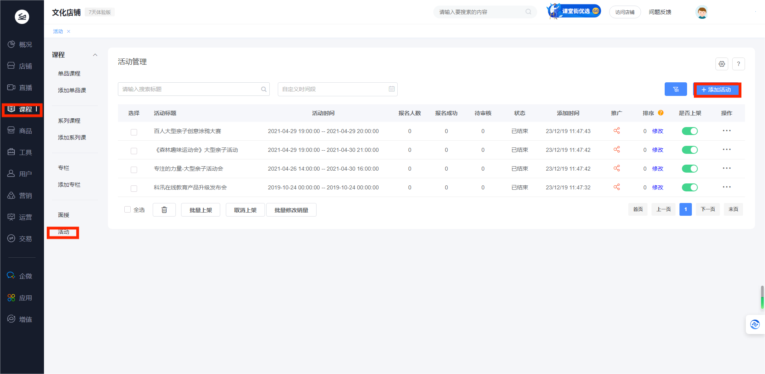765x374 pixels.
Task: Click the title search magnifier icon
Action: coord(264,89)
